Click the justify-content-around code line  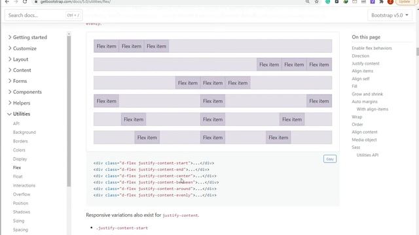[x=155, y=189]
